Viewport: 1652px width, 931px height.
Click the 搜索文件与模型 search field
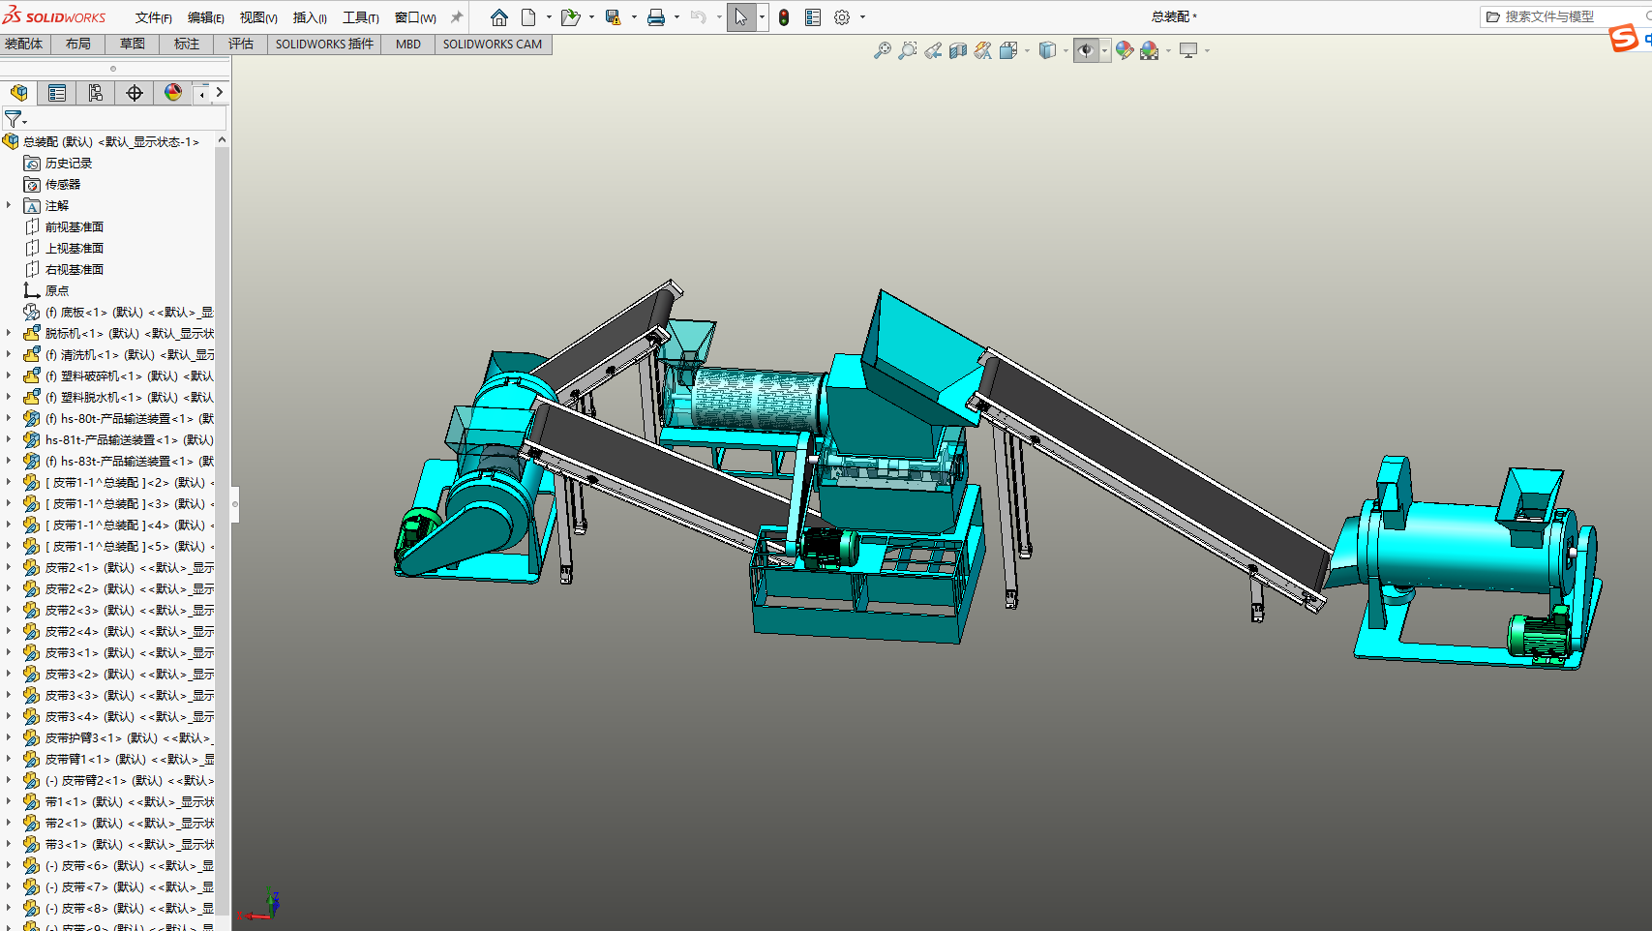[1565, 16]
